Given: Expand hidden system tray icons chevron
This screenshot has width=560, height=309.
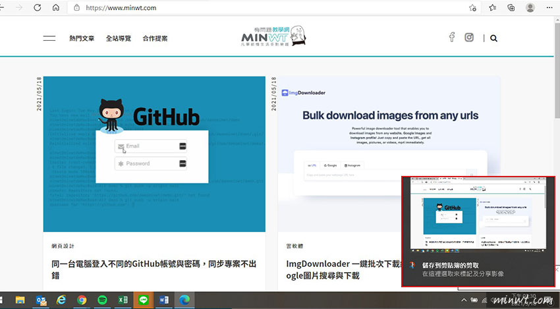Looking at the screenshot, I should [464, 300].
